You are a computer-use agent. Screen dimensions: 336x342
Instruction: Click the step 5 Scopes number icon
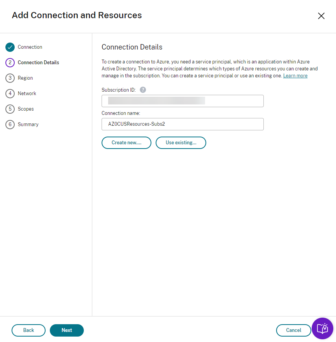point(10,109)
